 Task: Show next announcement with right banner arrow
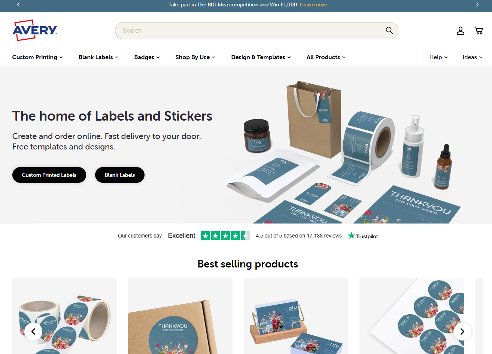coord(477,4)
